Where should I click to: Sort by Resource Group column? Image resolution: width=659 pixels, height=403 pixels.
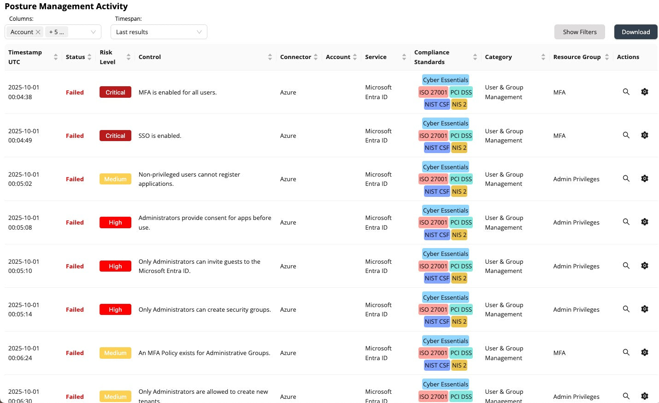click(x=606, y=57)
